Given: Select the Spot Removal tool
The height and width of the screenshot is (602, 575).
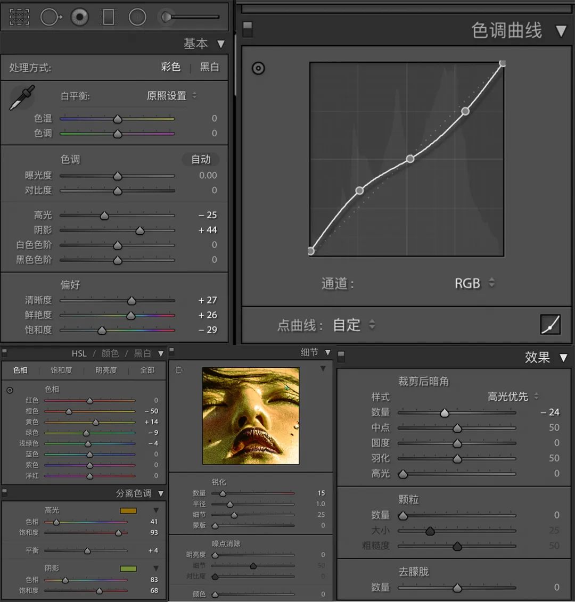Looking at the screenshot, I should point(50,17).
